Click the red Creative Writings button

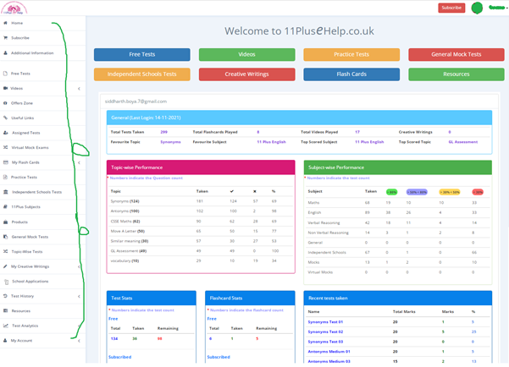pos(246,74)
